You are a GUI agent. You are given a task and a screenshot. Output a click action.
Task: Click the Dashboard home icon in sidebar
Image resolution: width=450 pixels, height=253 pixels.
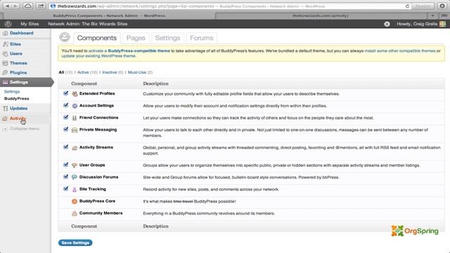click(x=5, y=33)
